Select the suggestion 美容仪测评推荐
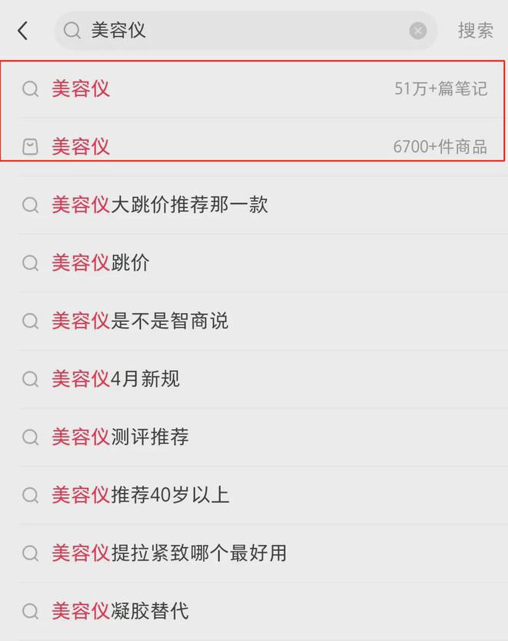508x641 pixels. [x=123, y=437]
